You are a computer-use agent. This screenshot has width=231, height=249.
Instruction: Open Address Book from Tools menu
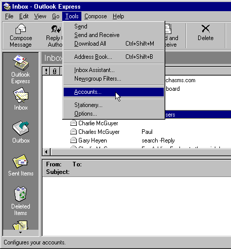pyautogui.click(x=114, y=57)
